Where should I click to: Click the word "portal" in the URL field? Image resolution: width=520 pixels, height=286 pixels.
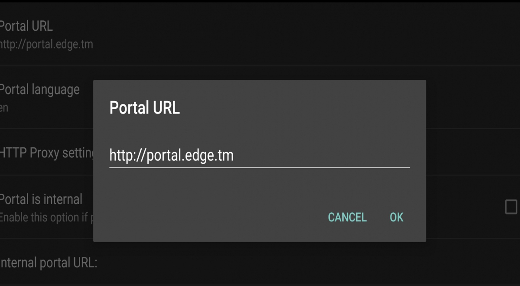(165, 156)
